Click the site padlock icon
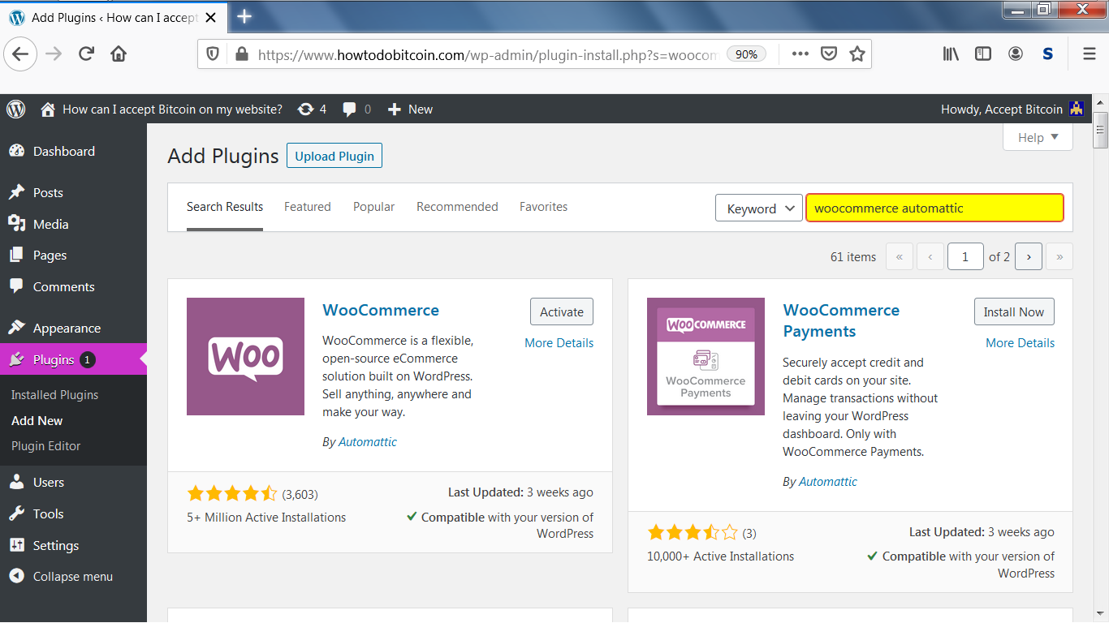 click(x=240, y=54)
